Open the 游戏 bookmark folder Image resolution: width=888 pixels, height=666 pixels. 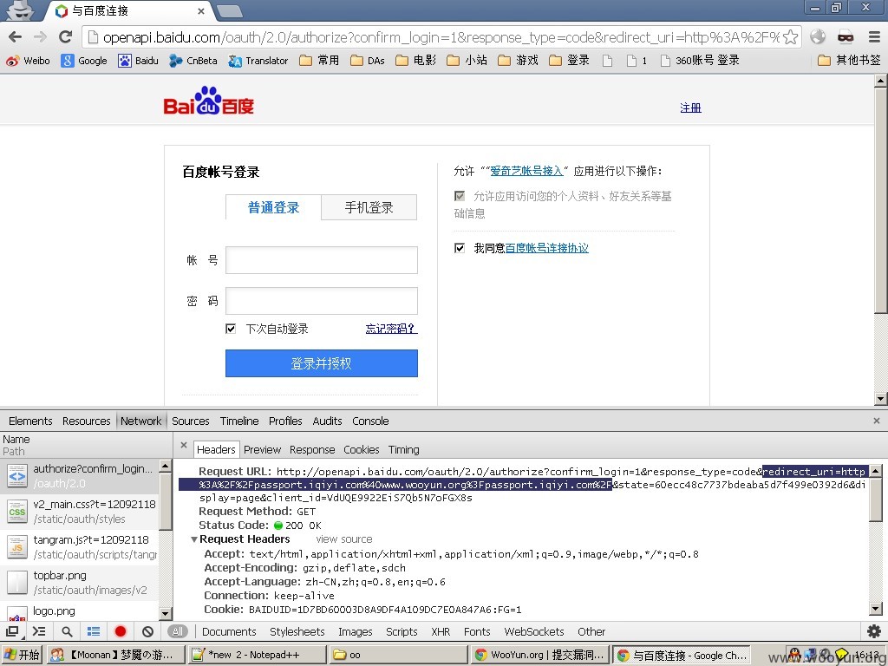(x=518, y=61)
